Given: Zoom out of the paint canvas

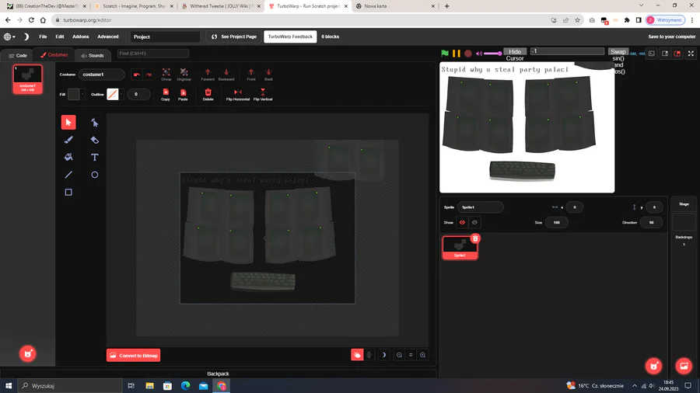Looking at the screenshot, I should (x=399, y=355).
